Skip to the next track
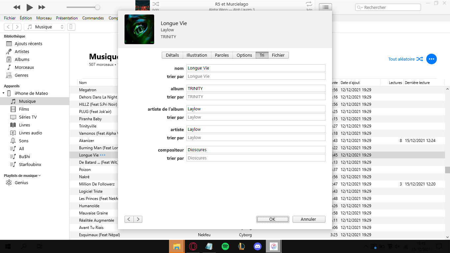450x253 pixels. 42,7
